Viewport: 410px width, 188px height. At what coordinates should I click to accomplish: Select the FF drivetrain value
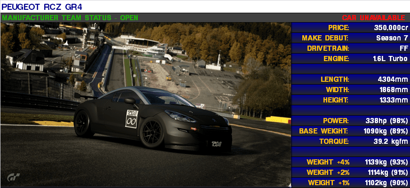(404, 48)
